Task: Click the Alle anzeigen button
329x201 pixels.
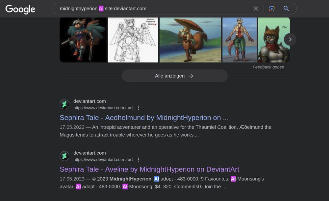Action: pyautogui.click(x=175, y=76)
